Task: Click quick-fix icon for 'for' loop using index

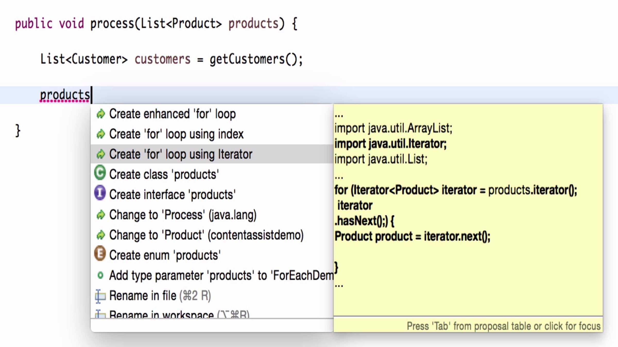Action: coord(100,134)
